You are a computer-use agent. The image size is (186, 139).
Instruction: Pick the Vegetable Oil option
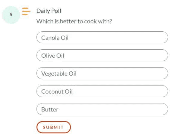102,73
